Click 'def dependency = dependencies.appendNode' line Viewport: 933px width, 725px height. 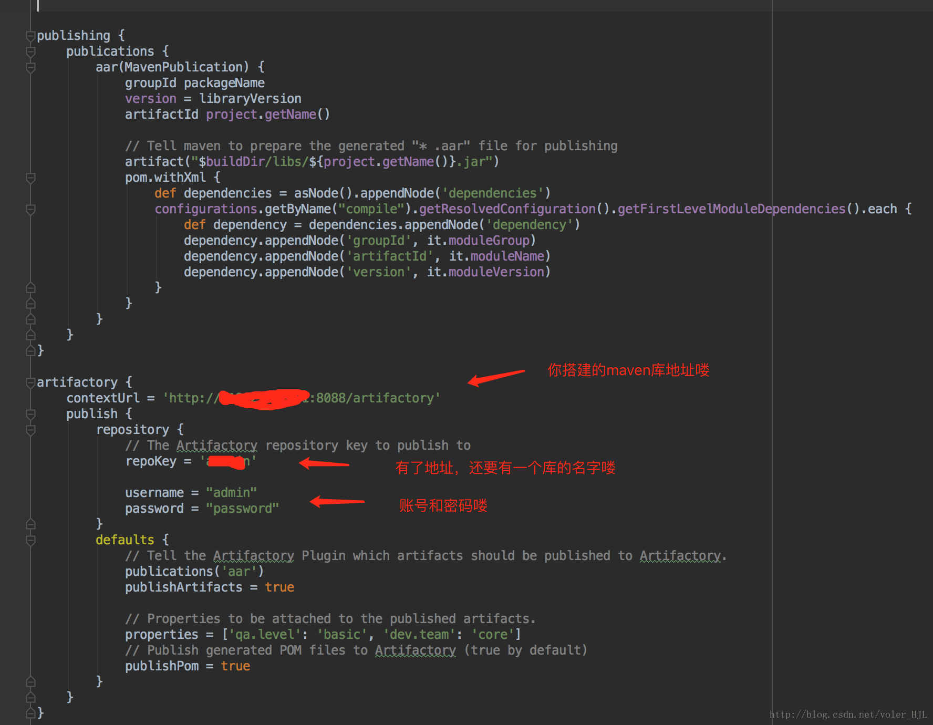click(x=382, y=225)
